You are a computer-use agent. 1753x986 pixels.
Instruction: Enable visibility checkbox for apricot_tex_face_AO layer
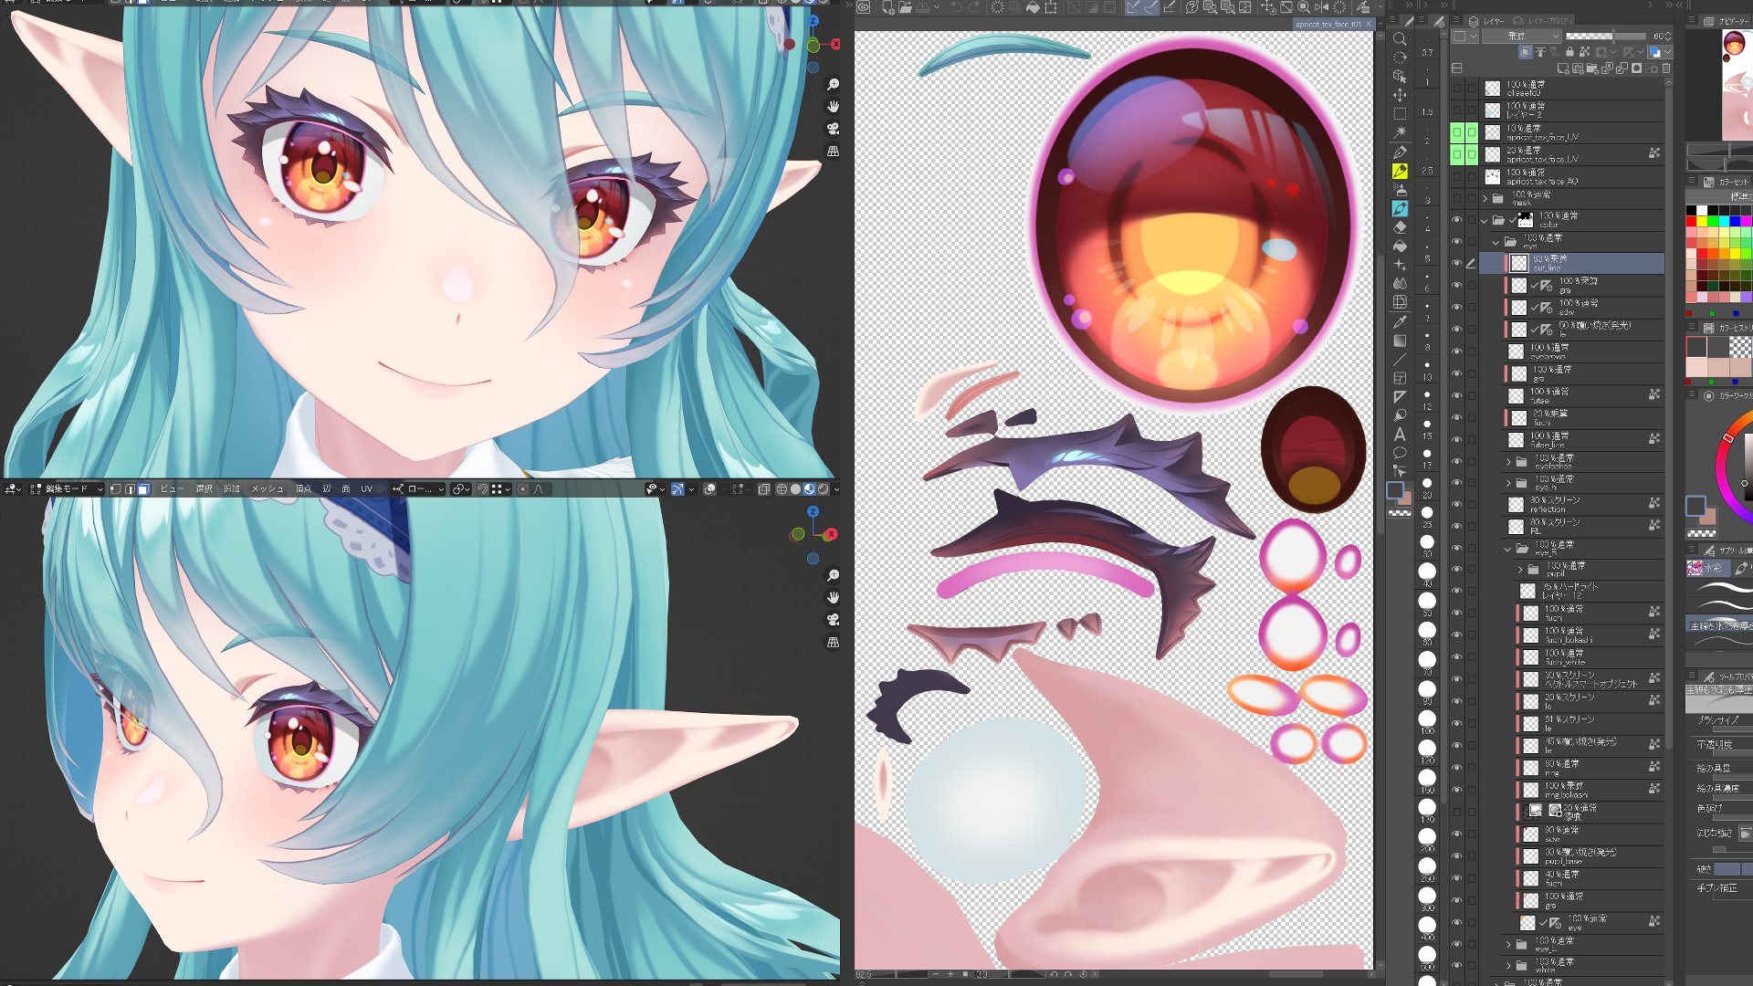pyautogui.click(x=1457, y=176)
